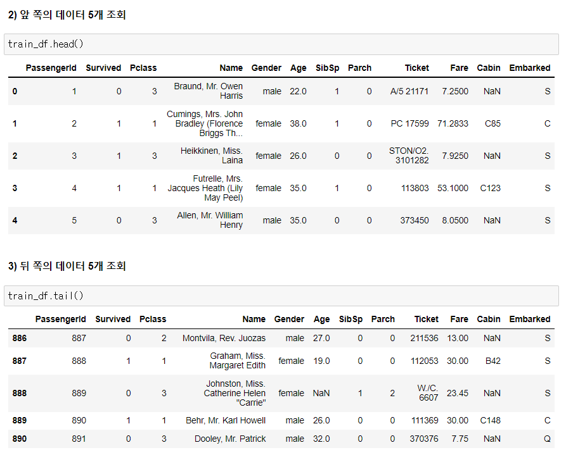The image size is (566, 462).
Task: Click the Pclass header in tail table
Action: (153, 320)
